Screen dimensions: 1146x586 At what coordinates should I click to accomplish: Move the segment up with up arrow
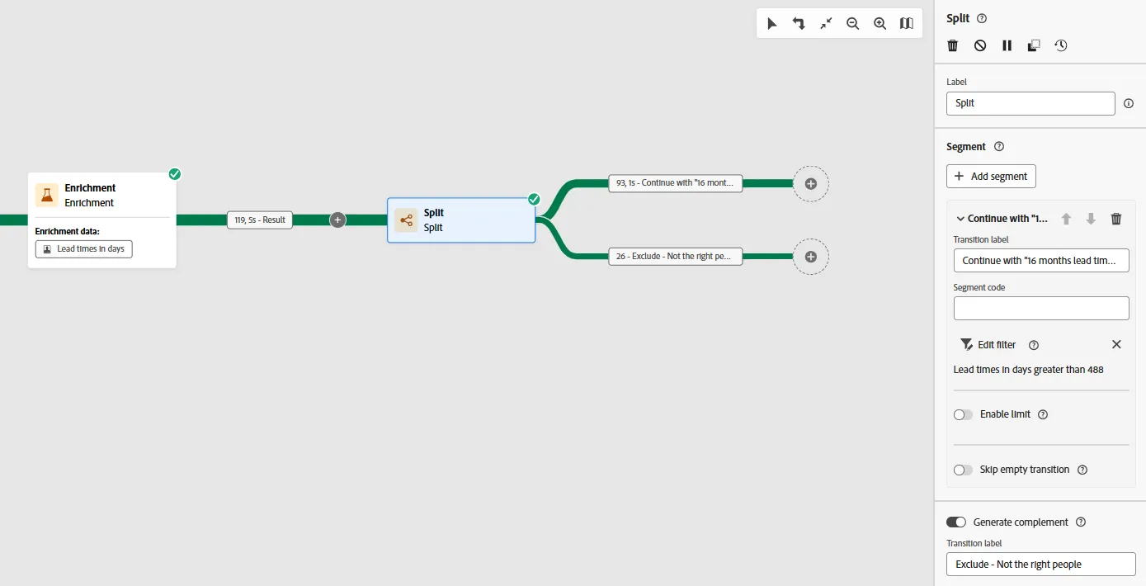1066,219
